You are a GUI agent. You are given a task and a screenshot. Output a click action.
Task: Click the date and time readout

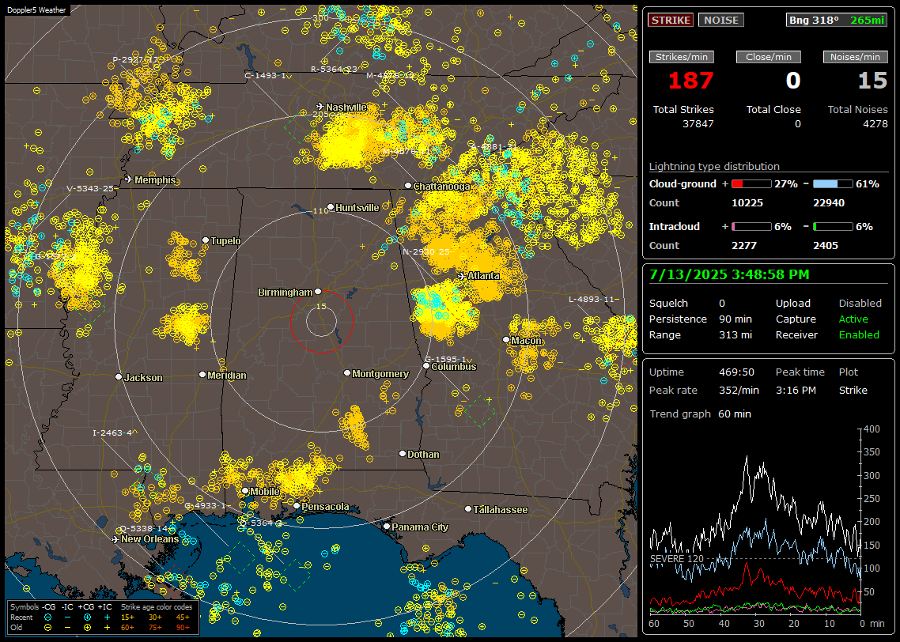click(x=729, y=275)
